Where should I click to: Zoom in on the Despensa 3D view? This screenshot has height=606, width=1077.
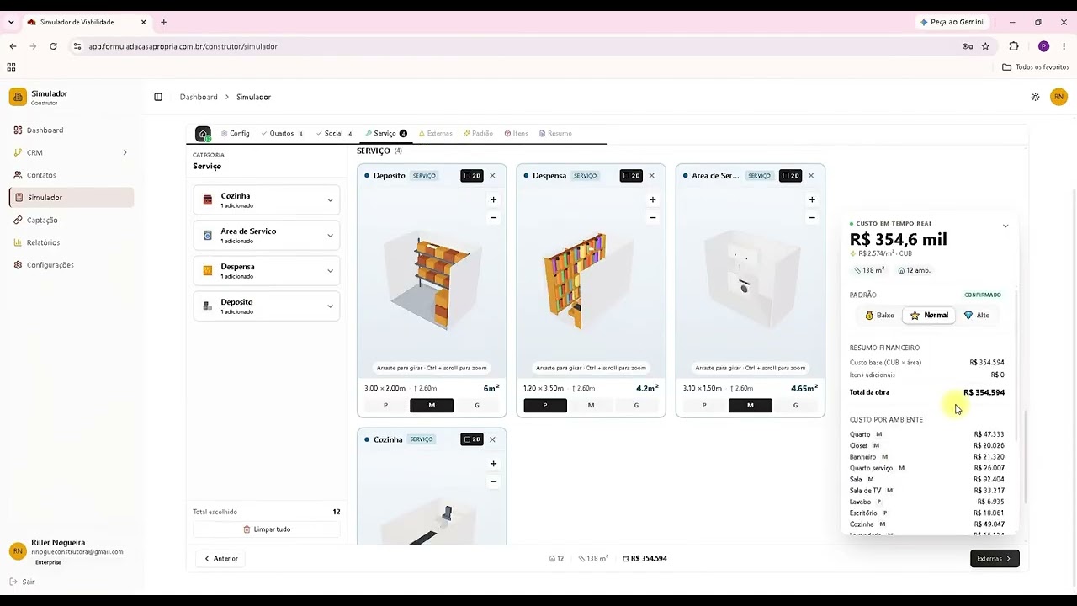click(x=652, y=199)
